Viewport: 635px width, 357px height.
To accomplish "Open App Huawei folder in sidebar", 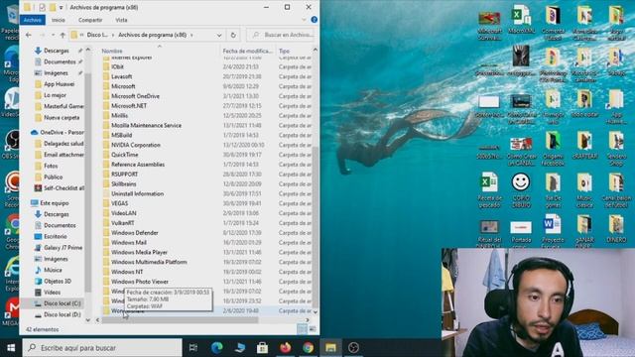I will click(59, 84).
